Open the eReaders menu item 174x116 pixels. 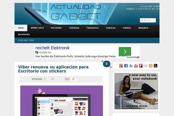143,28
